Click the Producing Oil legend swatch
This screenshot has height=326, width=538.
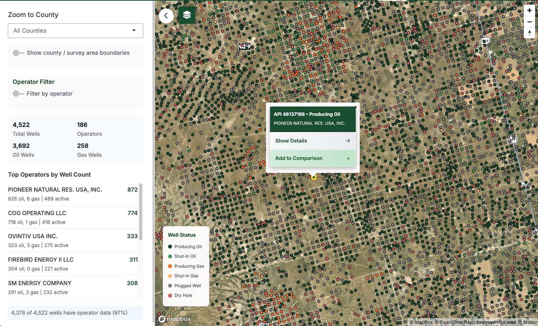tap(170, 246)
